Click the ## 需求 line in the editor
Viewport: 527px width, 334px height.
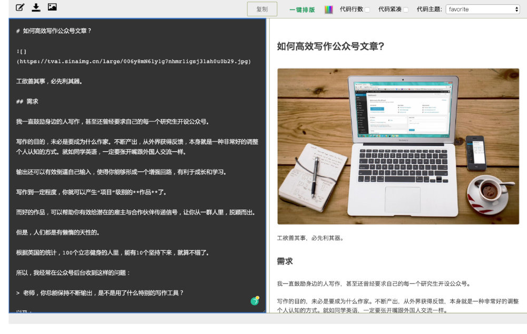[x=27, y=102]
